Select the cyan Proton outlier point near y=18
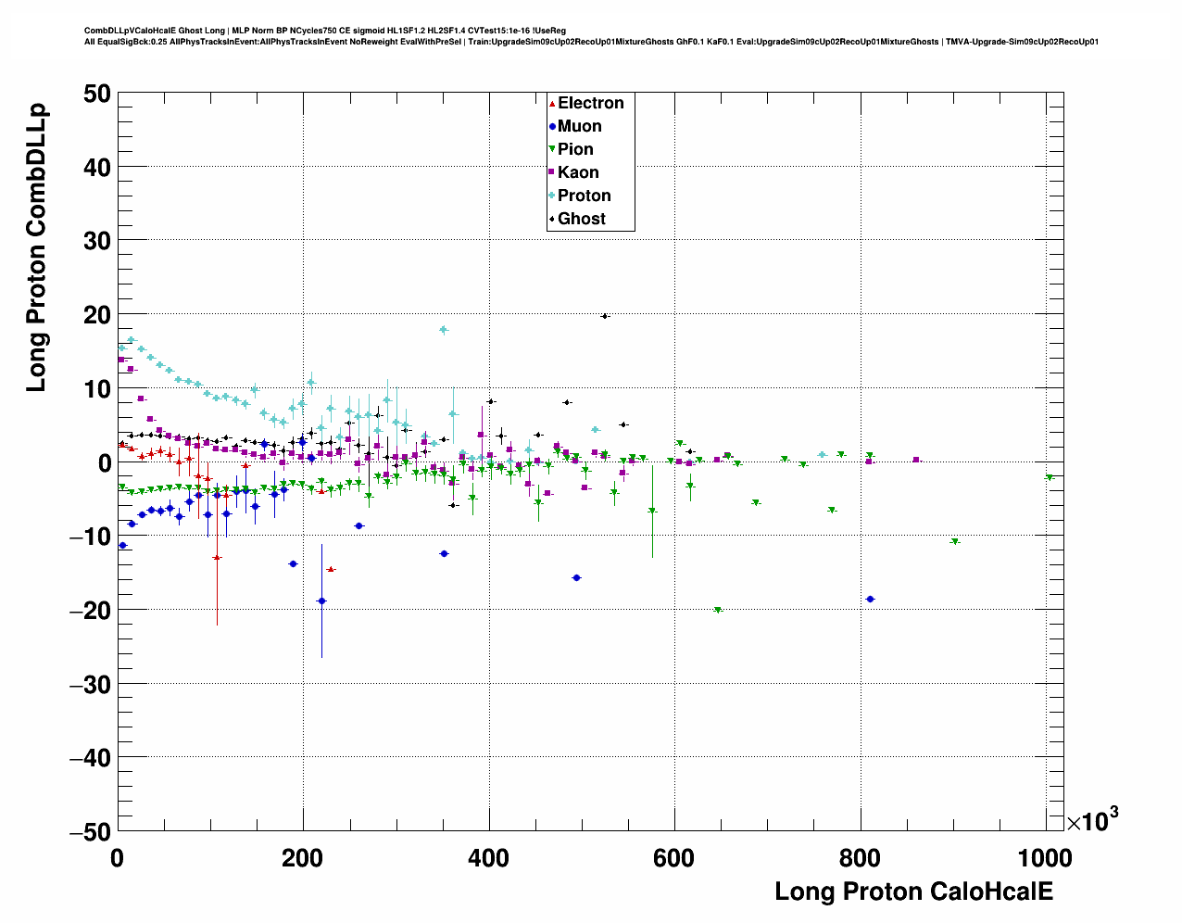The image size is (1182, 923). pyautogui.click(x=444, y=330)
